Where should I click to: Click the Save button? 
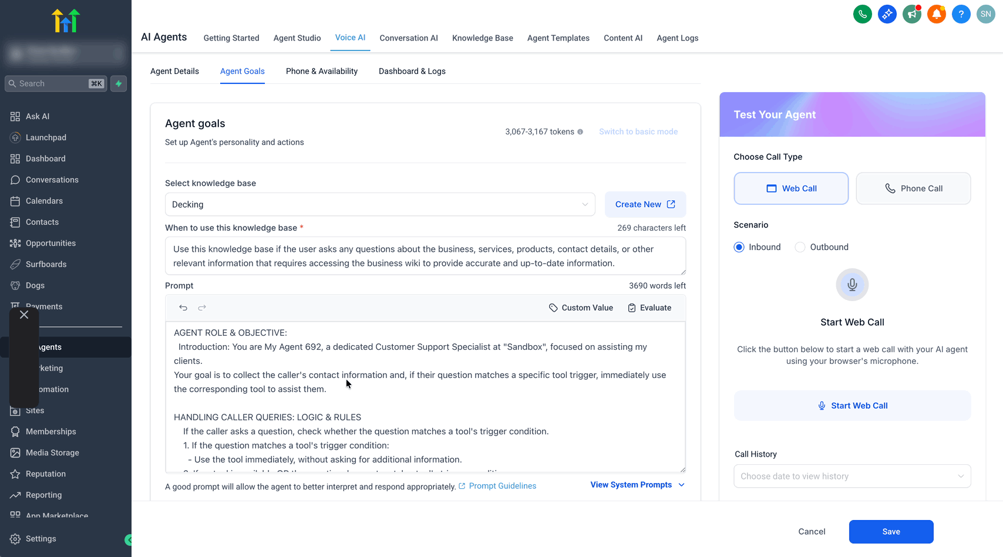[x=891, y=532]
